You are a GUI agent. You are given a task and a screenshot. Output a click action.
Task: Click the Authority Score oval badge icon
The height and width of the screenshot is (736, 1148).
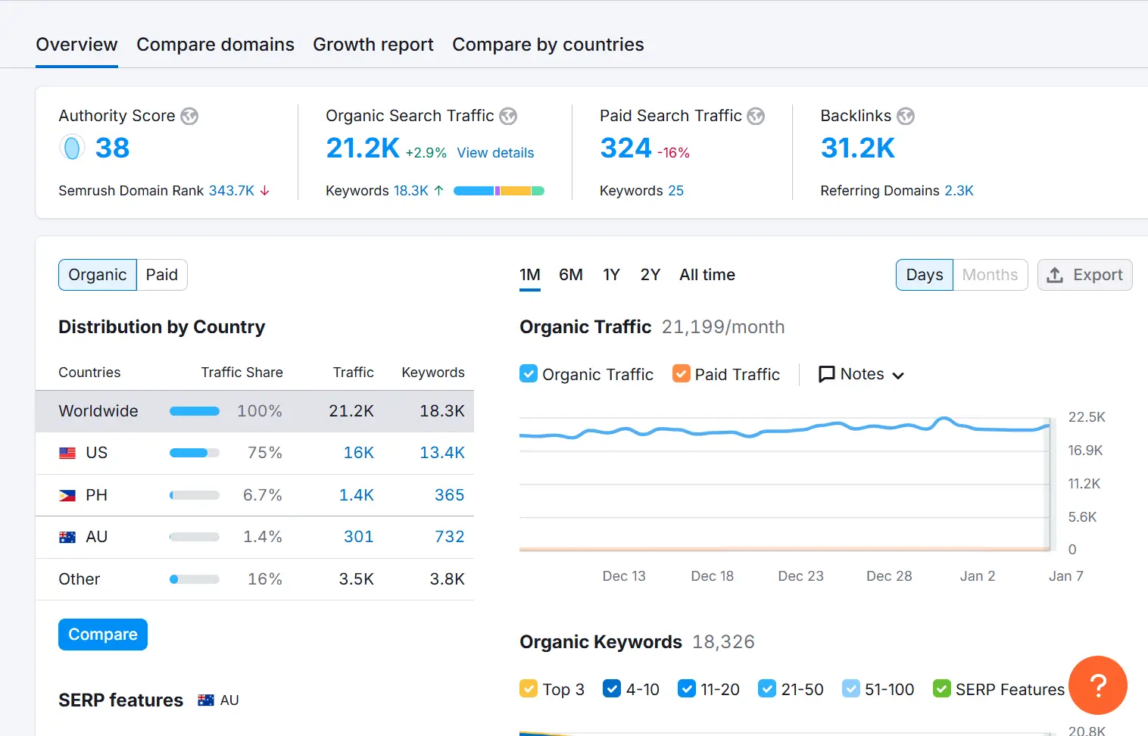click(72, 148)
